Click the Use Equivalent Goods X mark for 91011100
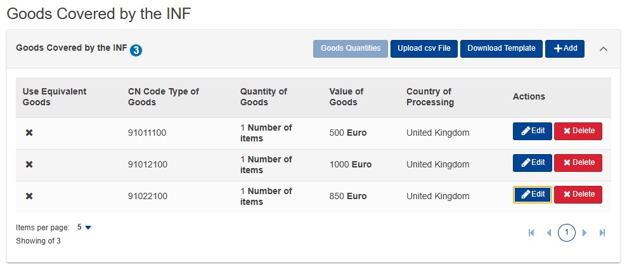The image size is (627, 267). point(29,133)
